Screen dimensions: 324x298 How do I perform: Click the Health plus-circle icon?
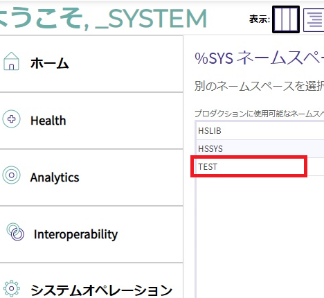pyautogui.click(x=11, y=119)
